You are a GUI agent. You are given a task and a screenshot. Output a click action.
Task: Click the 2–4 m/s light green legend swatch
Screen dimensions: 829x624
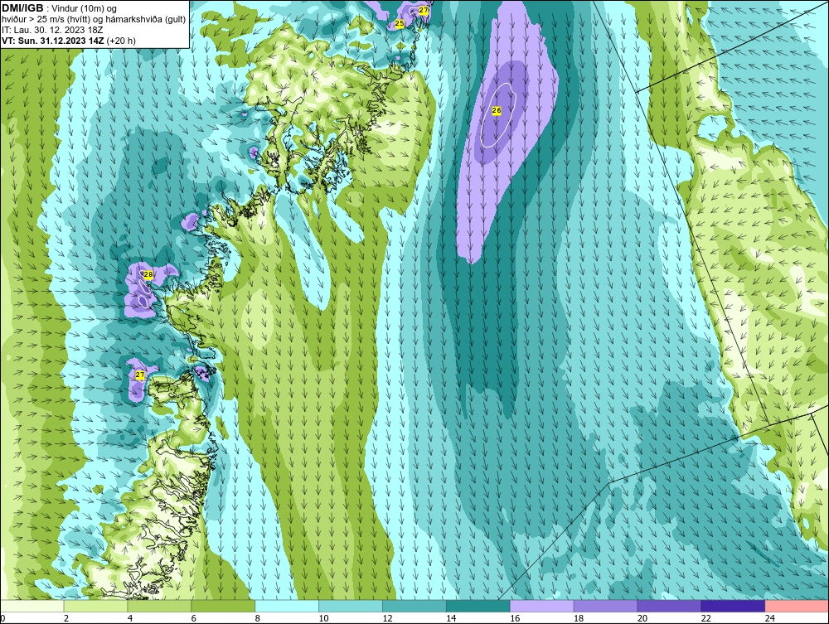tap(95, 606)
